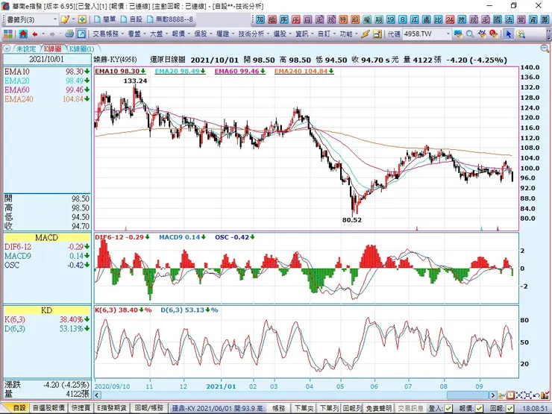552x414 pixels.
Task: Click the grey forward arrow icon
Action: (52, 34)
